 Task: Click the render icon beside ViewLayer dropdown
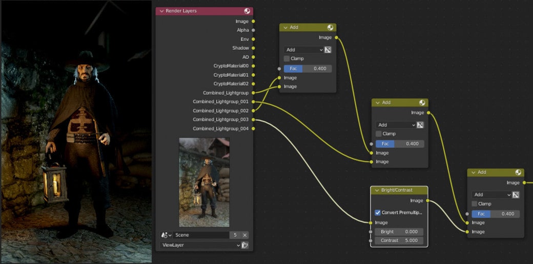click(x=245, y=245)
